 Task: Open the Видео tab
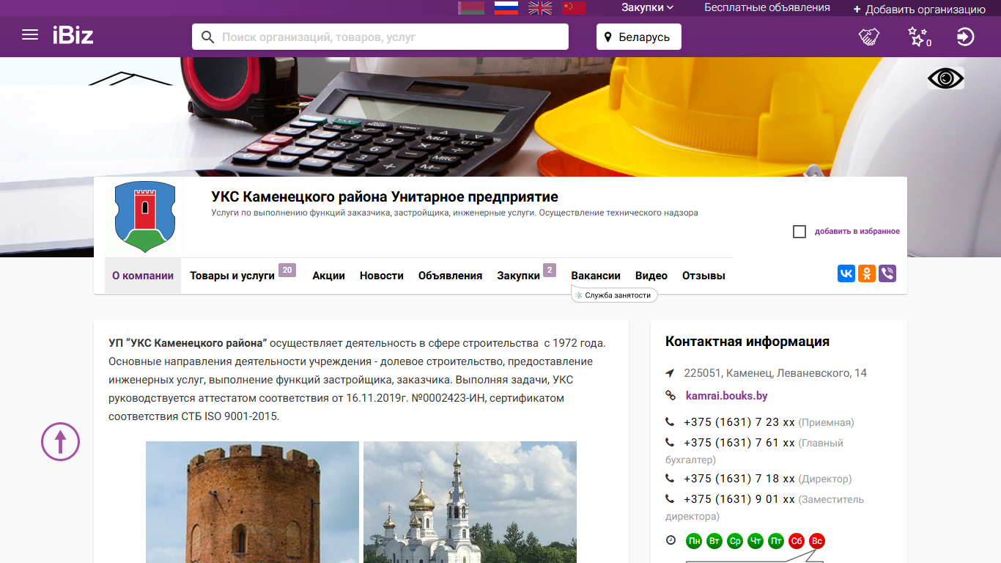651,276
